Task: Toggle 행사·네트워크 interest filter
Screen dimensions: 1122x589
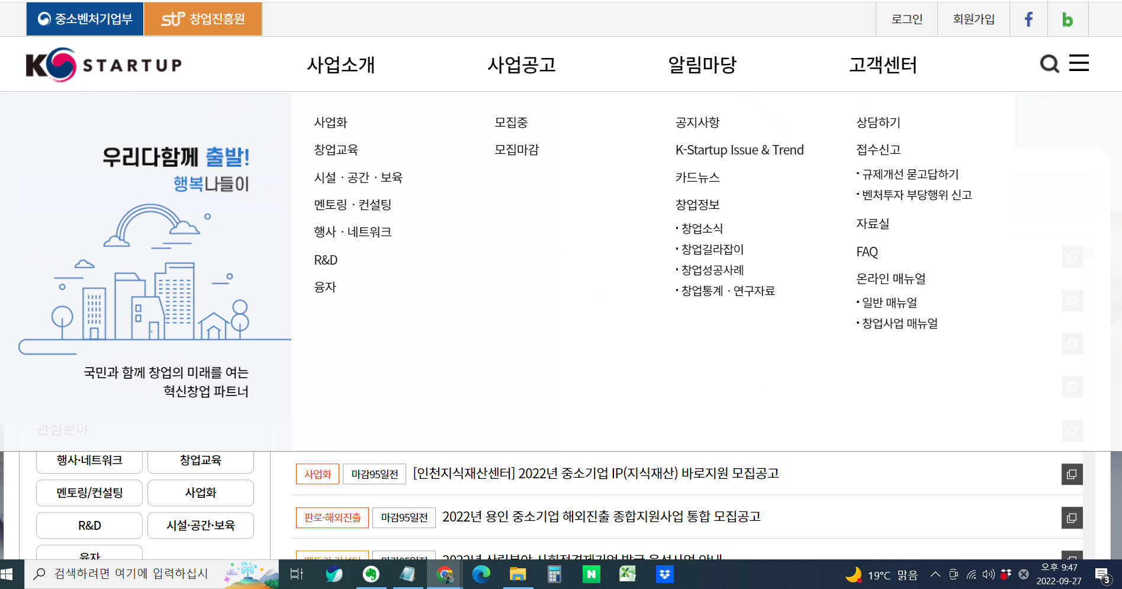Action: [x=89, y=461]
